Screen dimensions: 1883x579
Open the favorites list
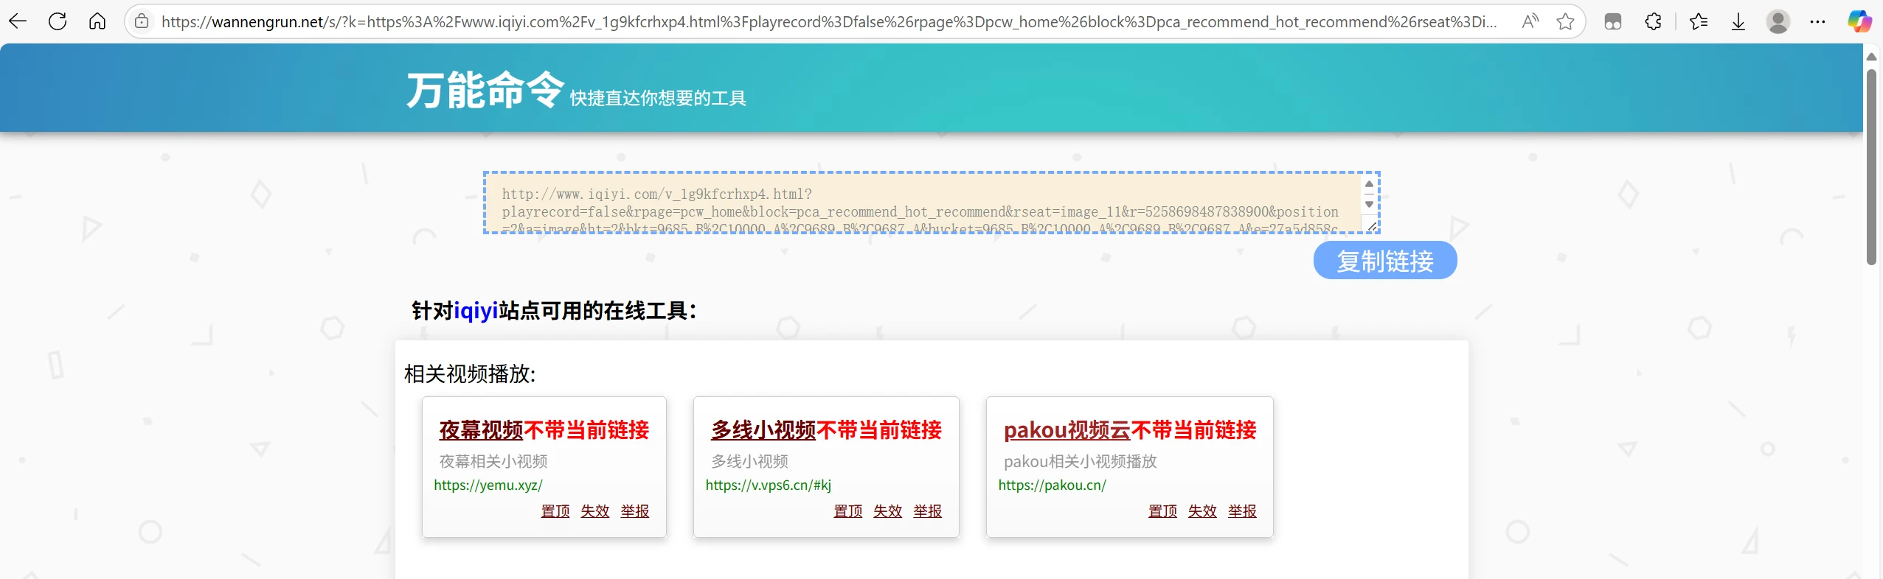(x=1699, y=21)
